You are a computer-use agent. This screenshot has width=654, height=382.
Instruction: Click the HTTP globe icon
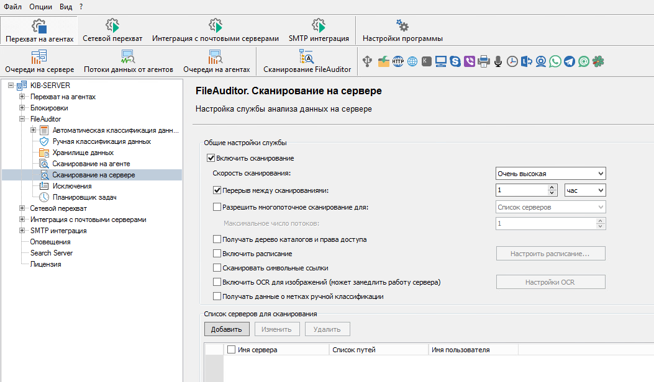pos(398,61)
